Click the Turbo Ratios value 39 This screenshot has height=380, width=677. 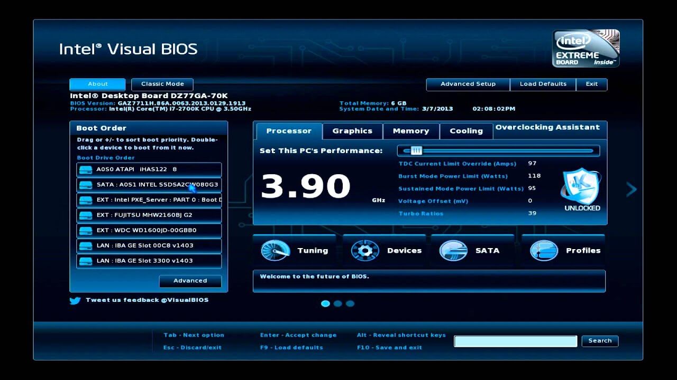[x=532, y=213]
